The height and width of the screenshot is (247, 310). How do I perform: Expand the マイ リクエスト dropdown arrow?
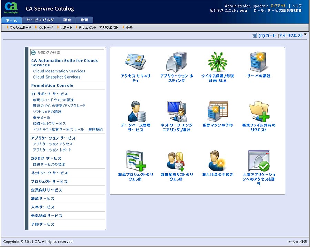pyautogui.click(x=305, y=35)
